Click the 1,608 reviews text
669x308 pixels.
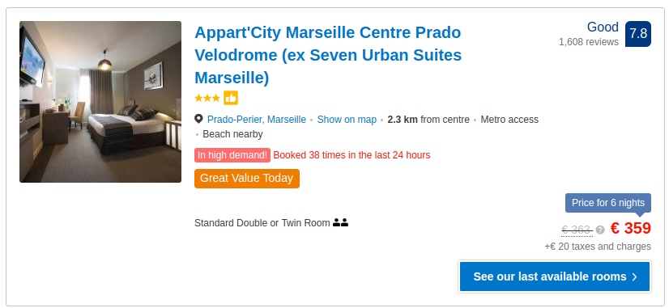click(x=589, y=42)
